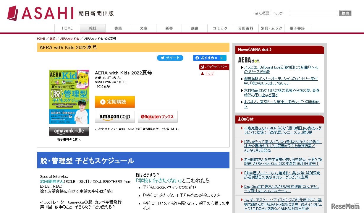Image resolution: width=364 pixels, height=213 pixels.
Task: Click the 岩田剛典さん interview link
Action: tap(52, 181)
